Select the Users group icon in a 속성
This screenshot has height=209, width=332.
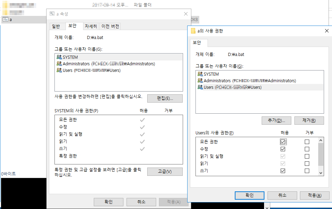pyautogui.click(x=59, y=70)
